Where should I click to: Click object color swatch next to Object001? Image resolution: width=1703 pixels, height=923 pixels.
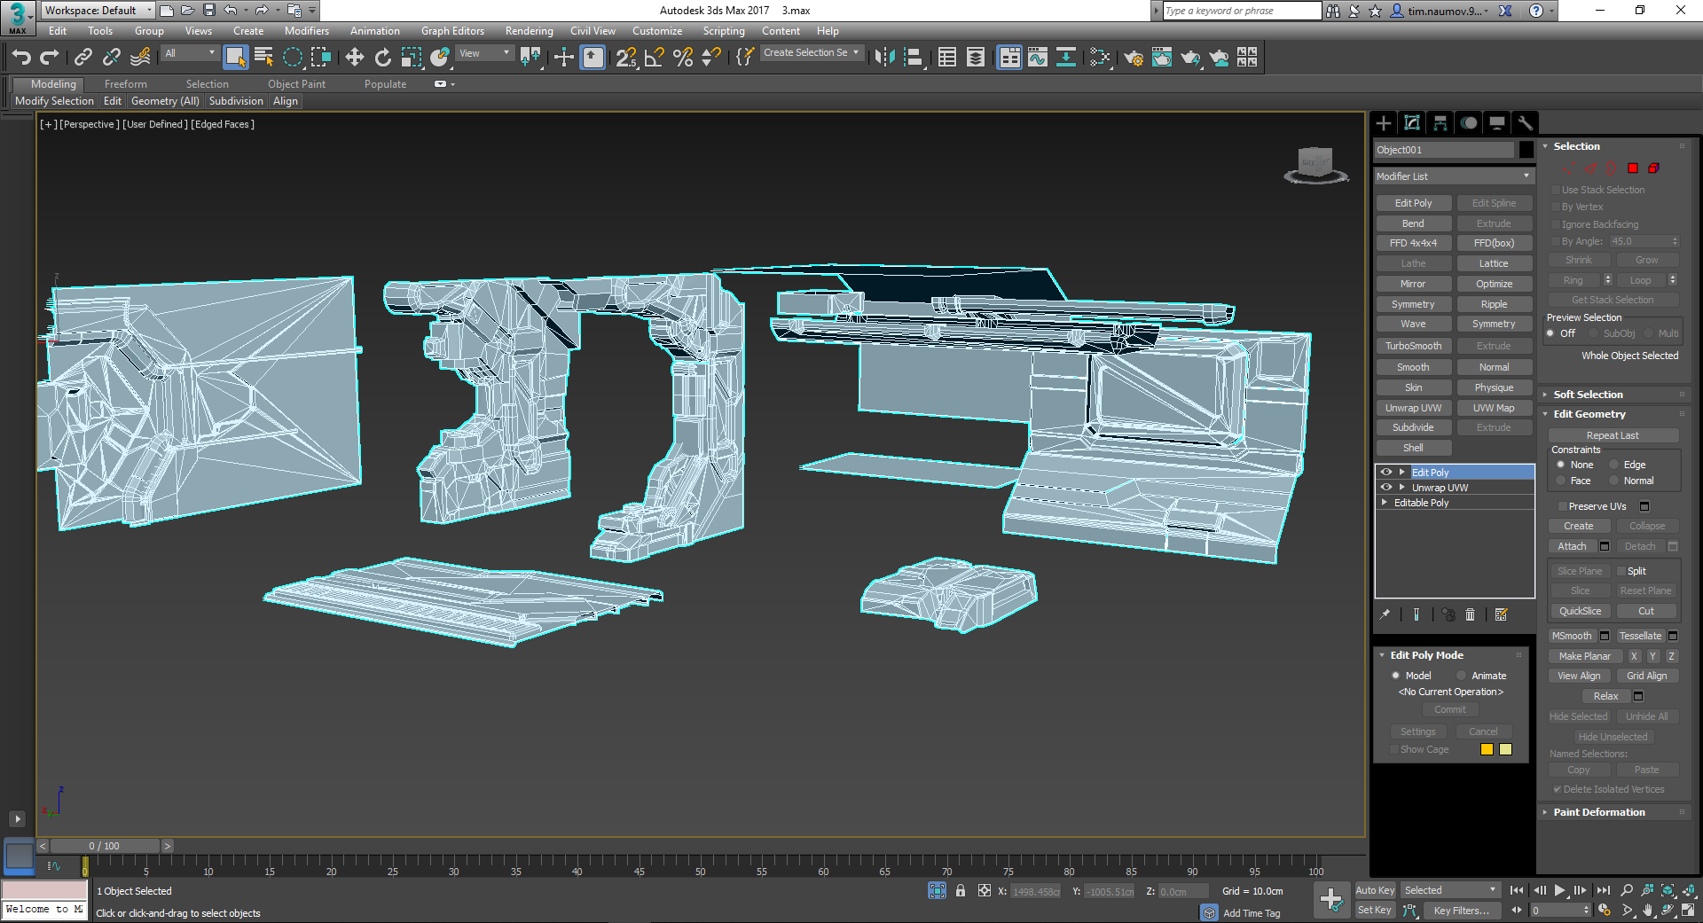click(1526, 150)
